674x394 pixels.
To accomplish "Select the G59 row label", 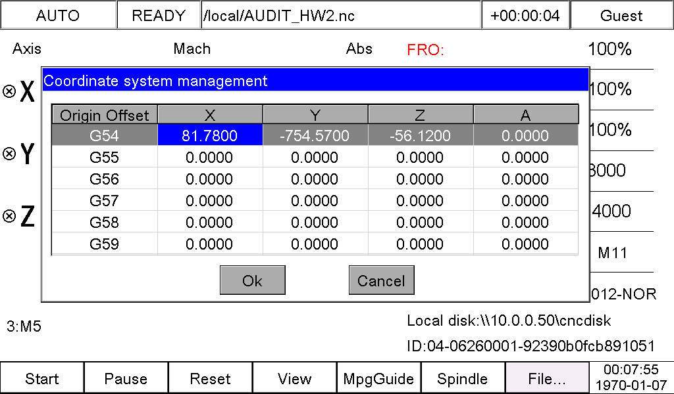I will click(105, 244).
